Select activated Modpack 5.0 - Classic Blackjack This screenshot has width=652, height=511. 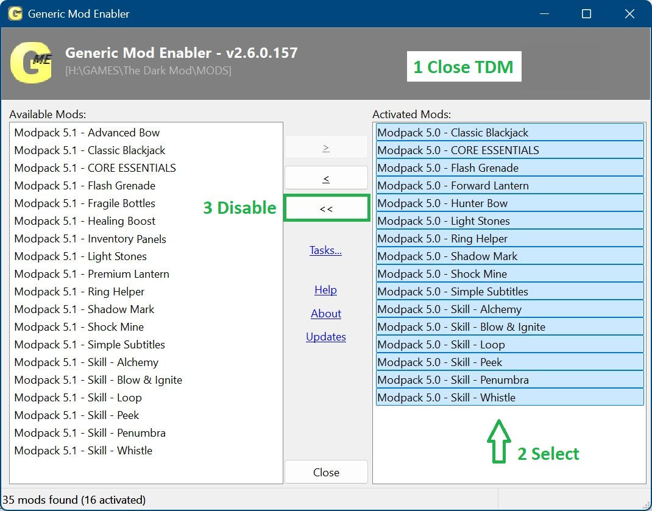tap(510, 133)
